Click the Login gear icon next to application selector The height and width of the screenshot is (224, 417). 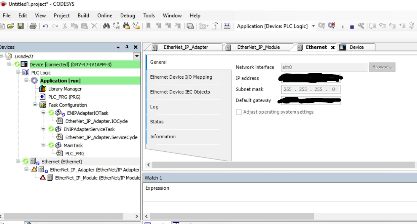pos(322,26)
